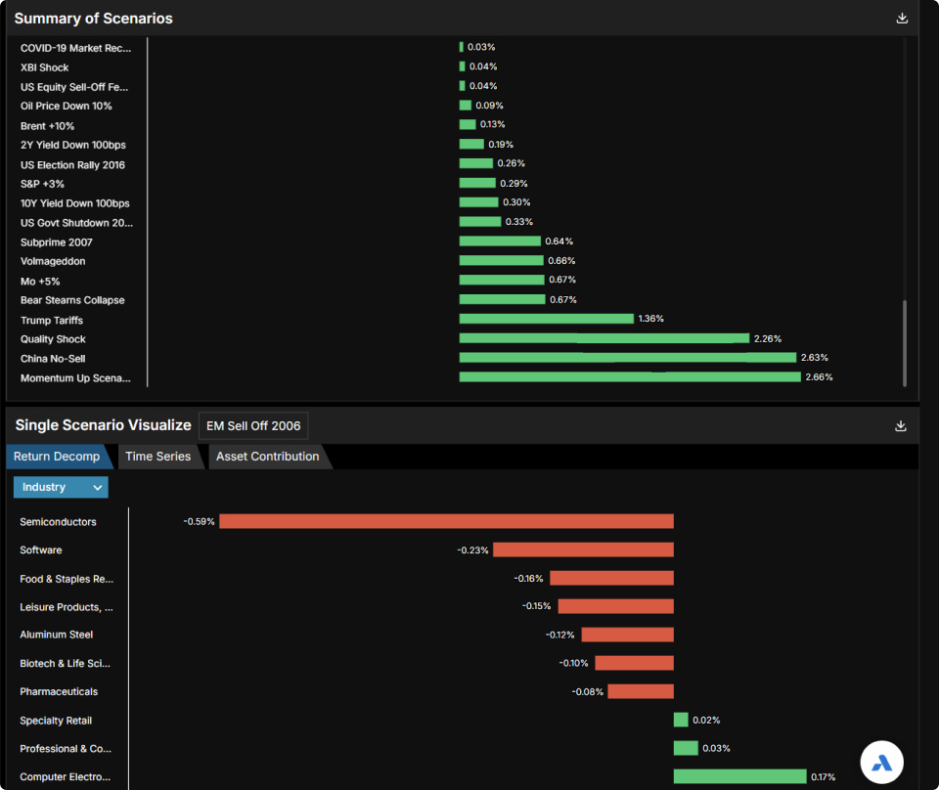Image resolution: width=939 pixels, height=790 pixels.
Task: Click the Pharmaceuticals -0.08% red bar
Action: [x=641, y=691]
